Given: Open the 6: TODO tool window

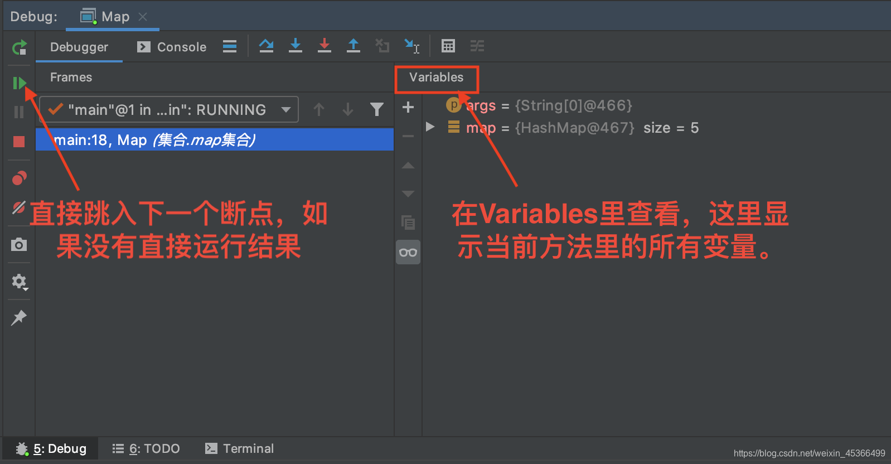Looking at the screenshot, I should pos(146,448).
